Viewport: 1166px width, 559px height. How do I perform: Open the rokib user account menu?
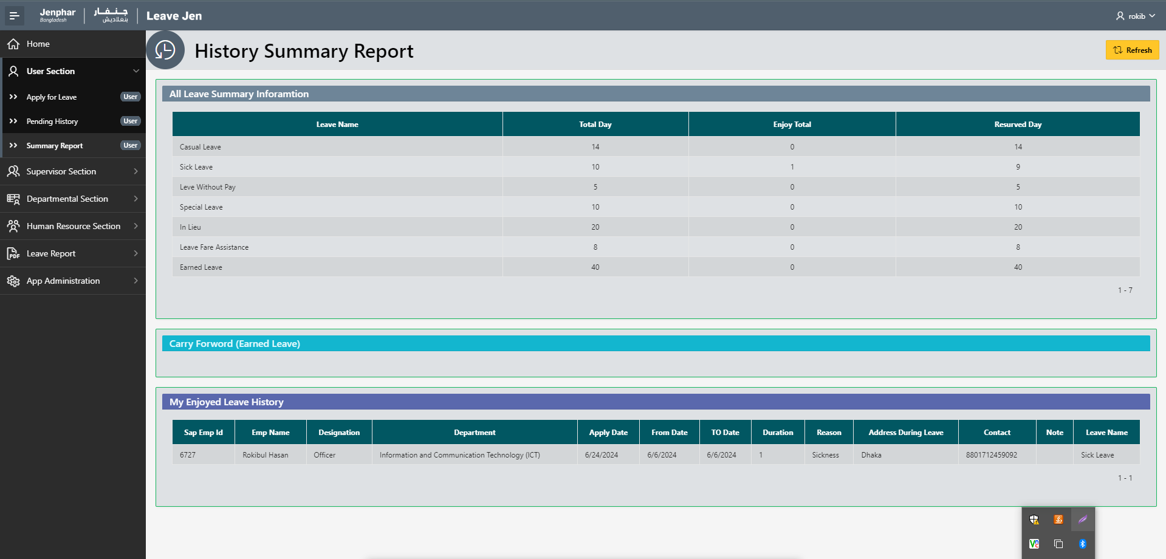(1135, 16)
